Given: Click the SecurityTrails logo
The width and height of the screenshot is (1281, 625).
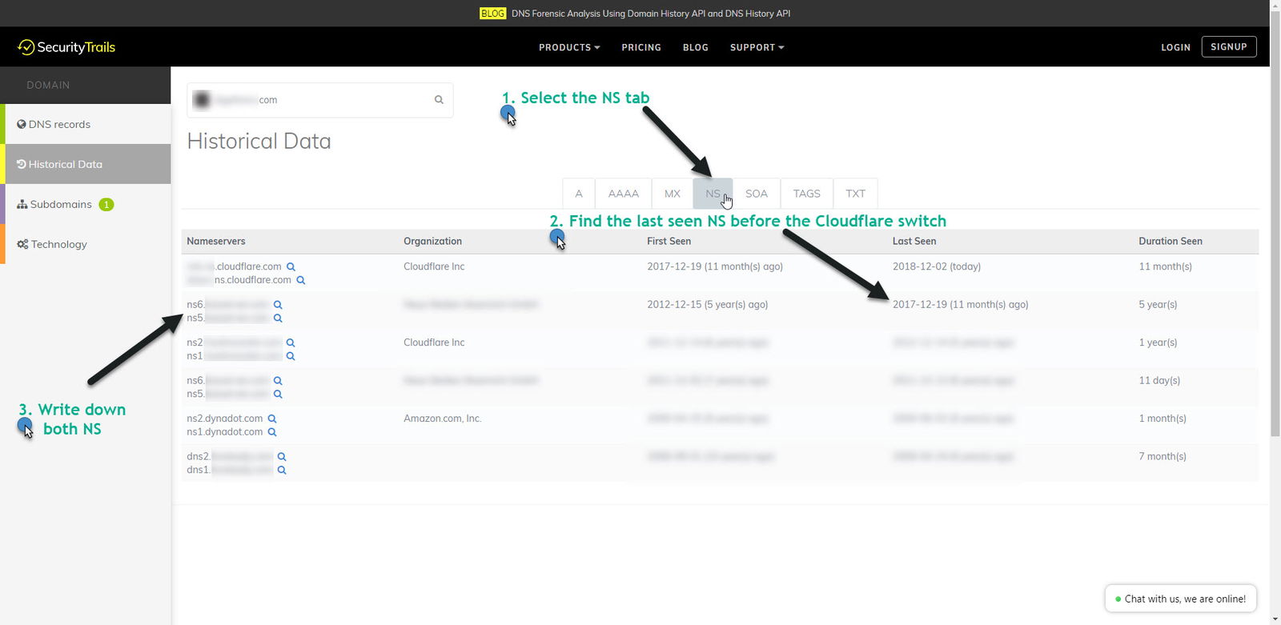Looking at the screenshot, I should (66, 47).
